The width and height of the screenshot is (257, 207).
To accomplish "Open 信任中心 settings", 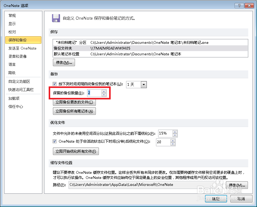I will (x=23, y=107).
